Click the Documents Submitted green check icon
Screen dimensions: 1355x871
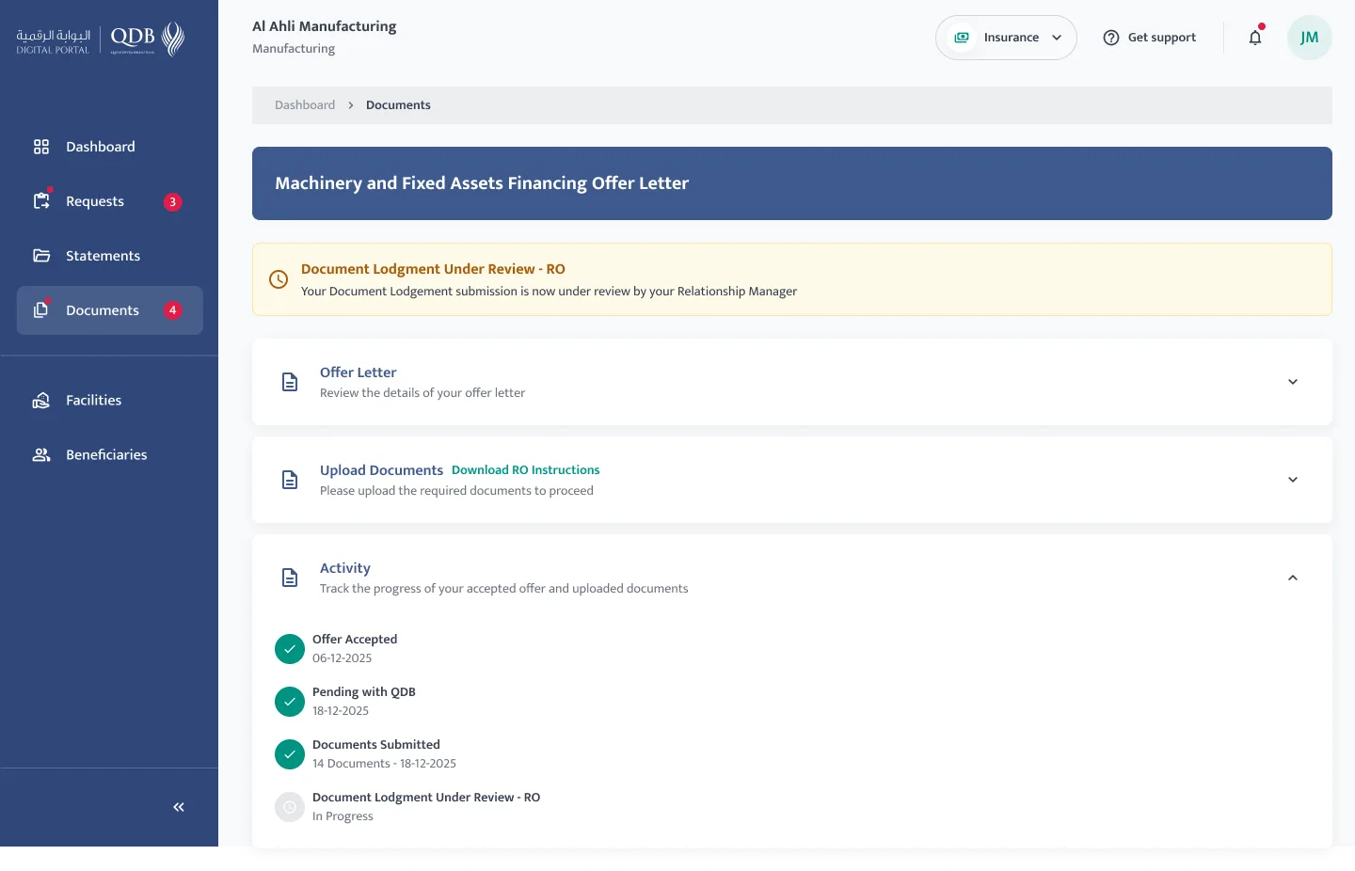pyautogui.click(x=290, y=754)
